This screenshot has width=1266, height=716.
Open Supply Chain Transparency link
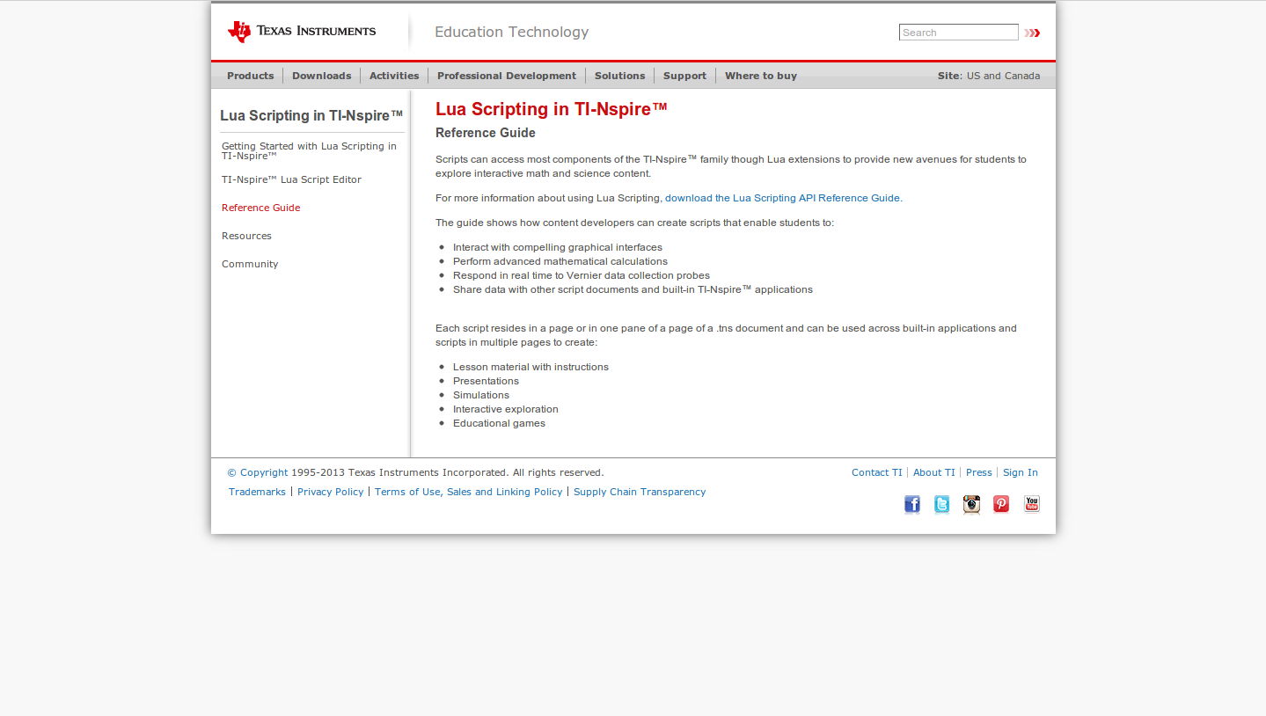[x=640, y=492]
